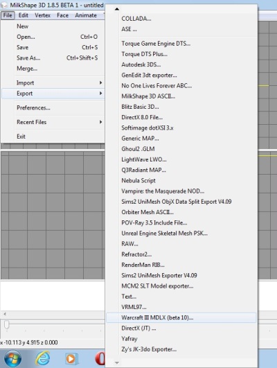Click Save in File menu
277x368 pixels.
53,47
